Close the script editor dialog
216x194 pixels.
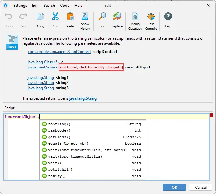(x=208, y=6)
